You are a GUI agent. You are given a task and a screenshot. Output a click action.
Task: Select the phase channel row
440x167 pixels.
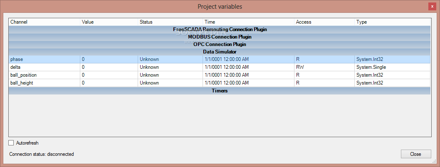[x=220, y=59]
